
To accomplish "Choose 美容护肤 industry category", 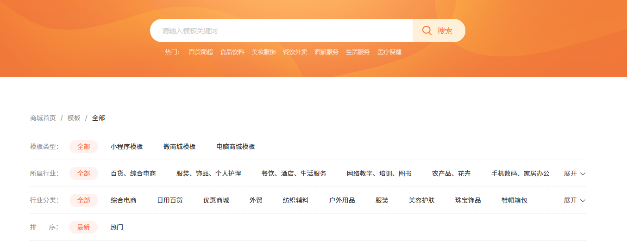I will coord(422,200).
